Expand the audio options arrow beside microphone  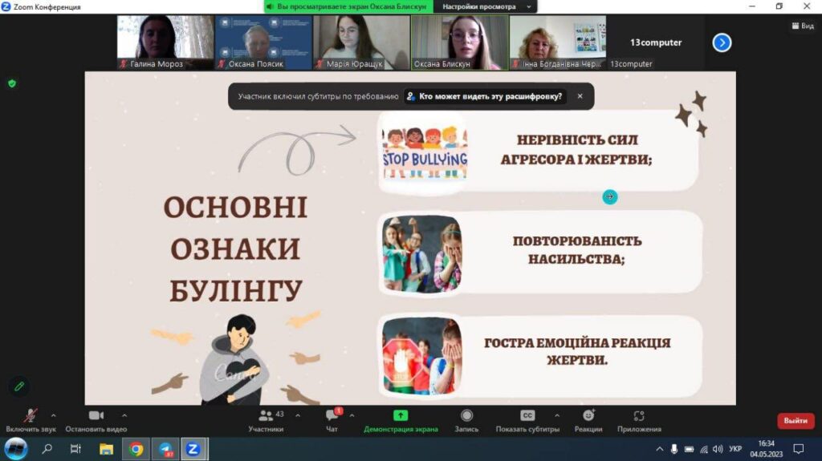[54, 415]
